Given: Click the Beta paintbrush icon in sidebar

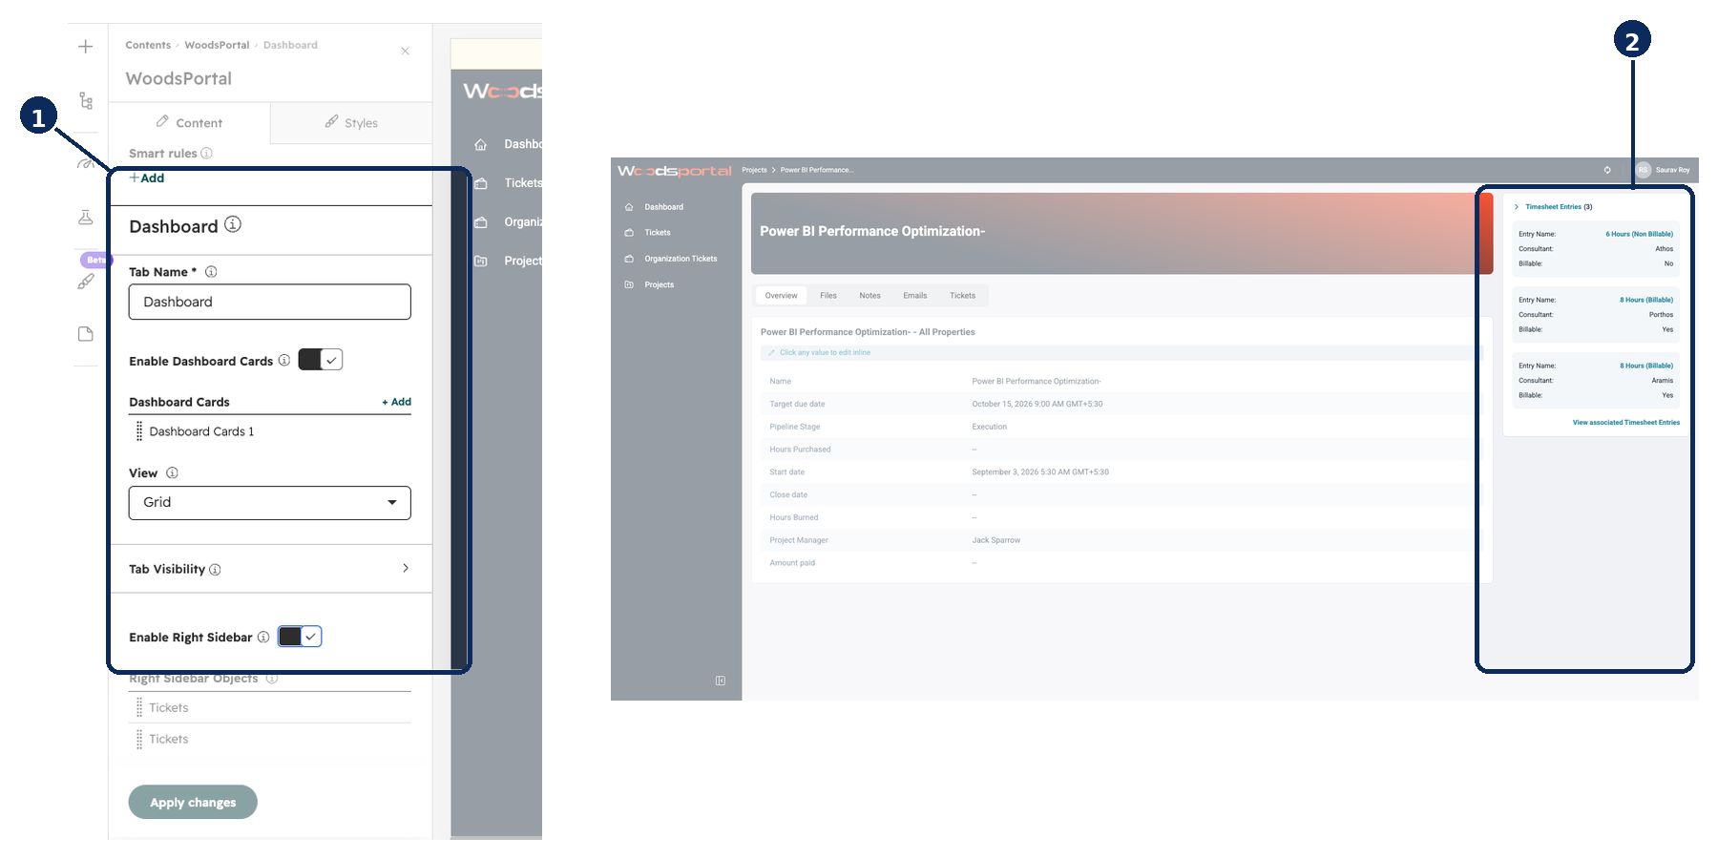Looking at the screenshot, I should tap(86, 281).
